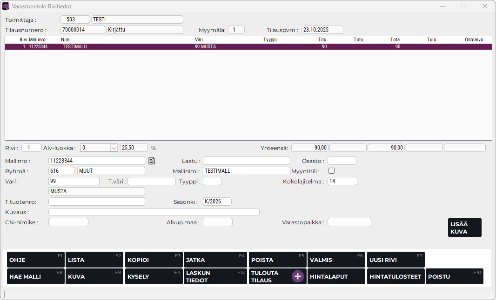Click POISTA to delete the row
This screenshot has width=496, height=300.
coord(277,260)
